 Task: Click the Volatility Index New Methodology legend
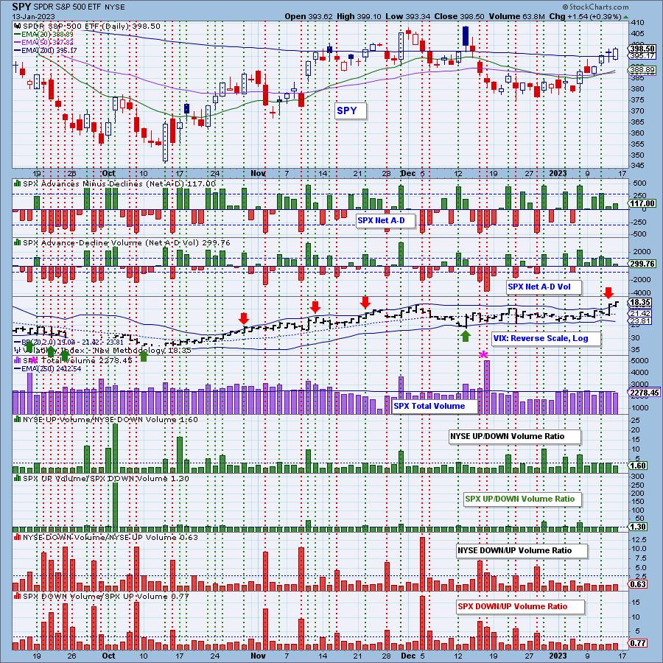click(x=102, y=351)
